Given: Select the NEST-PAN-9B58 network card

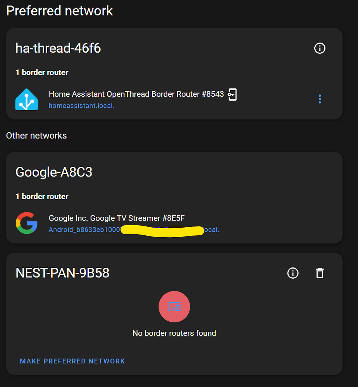Looking at the screenshot, I should (62, 273).
